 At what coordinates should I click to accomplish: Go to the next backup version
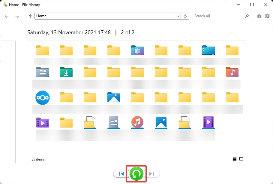pos(151,173)
